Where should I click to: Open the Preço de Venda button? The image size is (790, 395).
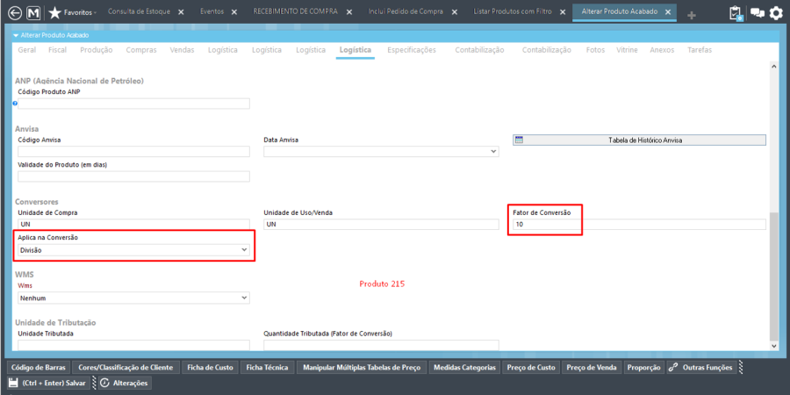click(x=592, y=367)
